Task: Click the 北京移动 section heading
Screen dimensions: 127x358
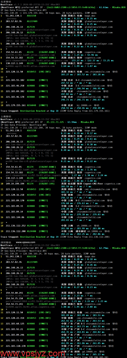Action: coord(6,2)
